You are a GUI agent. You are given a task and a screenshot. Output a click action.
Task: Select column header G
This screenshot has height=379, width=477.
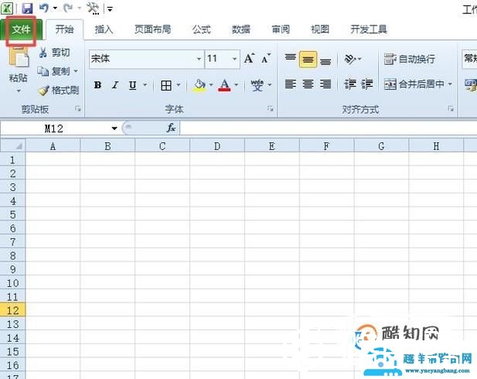pos(381,146)
